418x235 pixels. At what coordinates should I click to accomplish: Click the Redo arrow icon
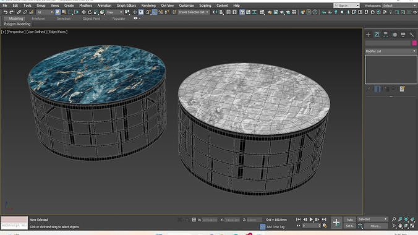point(11,12)
